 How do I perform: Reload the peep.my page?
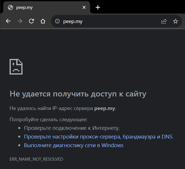pos(31,21)
